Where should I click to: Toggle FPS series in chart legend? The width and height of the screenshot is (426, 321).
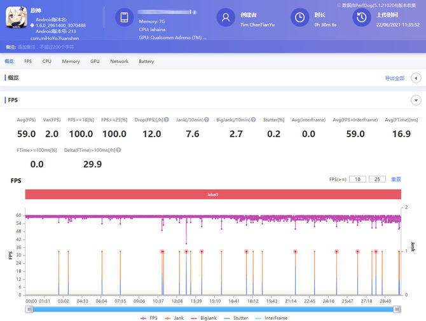(152, 317)
